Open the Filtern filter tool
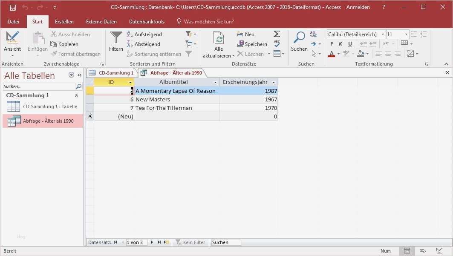This screenshot has width=453, height=256. click(115, 44)
